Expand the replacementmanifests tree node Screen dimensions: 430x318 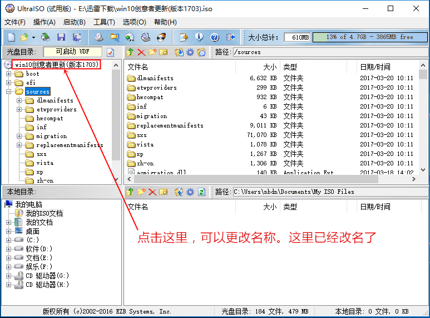(19, 145)
